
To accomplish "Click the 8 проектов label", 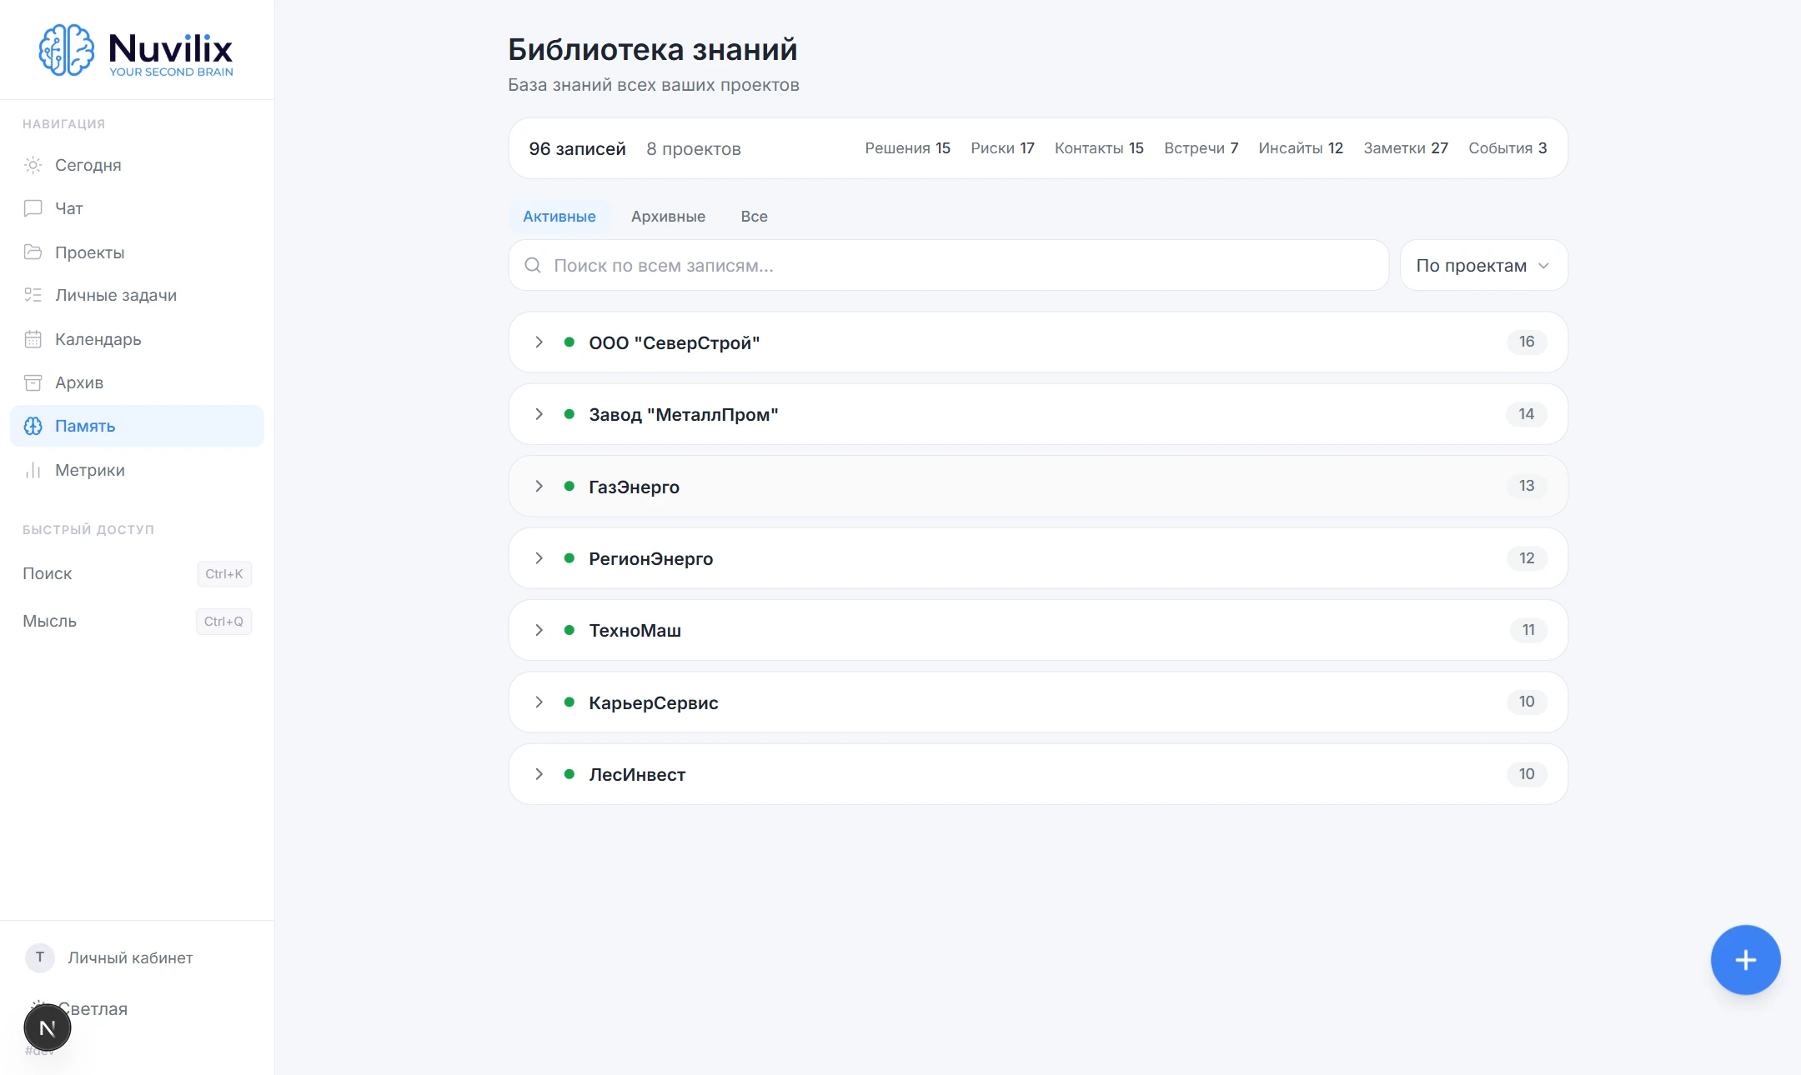I will (x=694, y=148).
